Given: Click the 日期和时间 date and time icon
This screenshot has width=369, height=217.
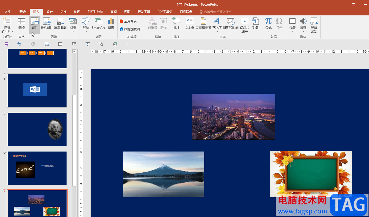Looking at the screenshot, I should (231, 21).
